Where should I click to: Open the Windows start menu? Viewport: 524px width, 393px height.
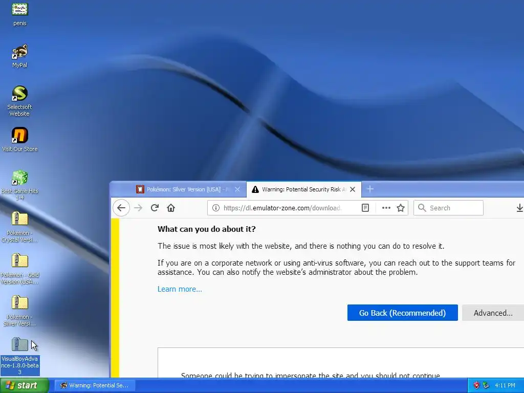click(x=24, y=385)
